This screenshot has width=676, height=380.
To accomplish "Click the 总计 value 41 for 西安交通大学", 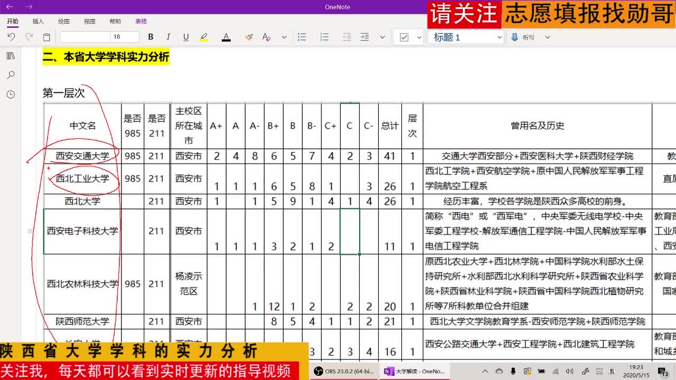I will (390, 156).
